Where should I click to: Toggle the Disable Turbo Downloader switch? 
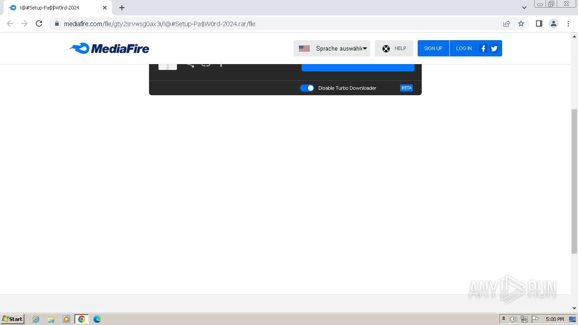(x=307, y=88)
